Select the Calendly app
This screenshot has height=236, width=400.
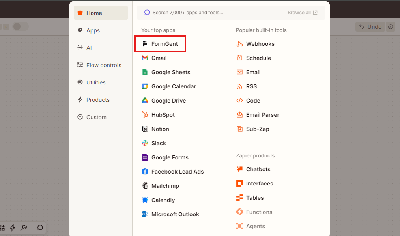(x=158, y=200)
